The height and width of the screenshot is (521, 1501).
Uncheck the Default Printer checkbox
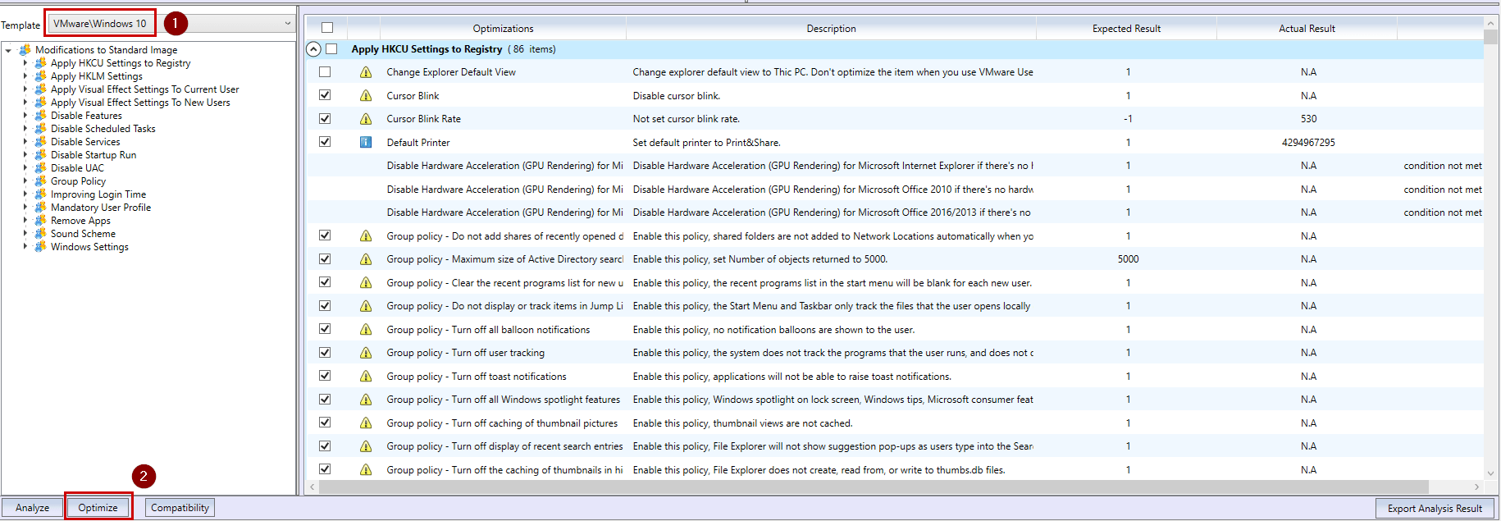pos(325,142)
